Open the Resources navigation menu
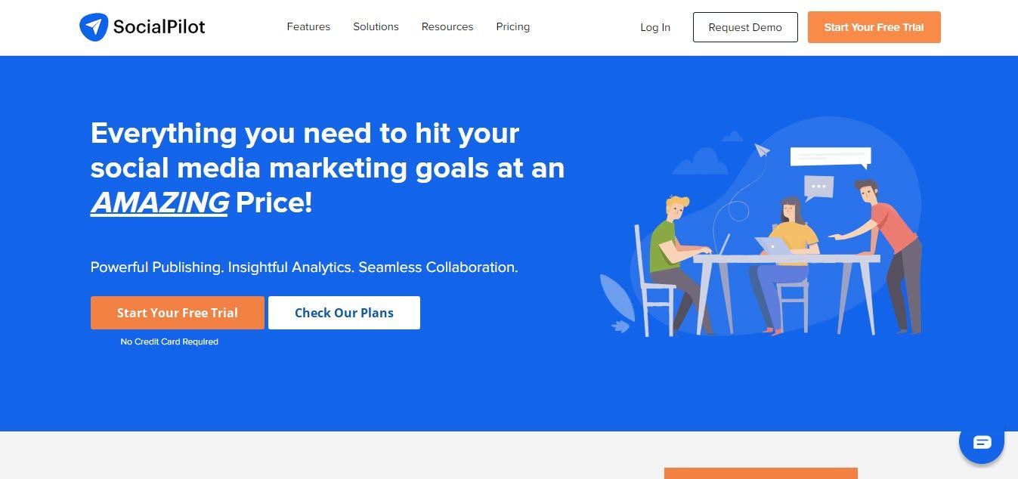1018x479 pixels. (447, 26)
